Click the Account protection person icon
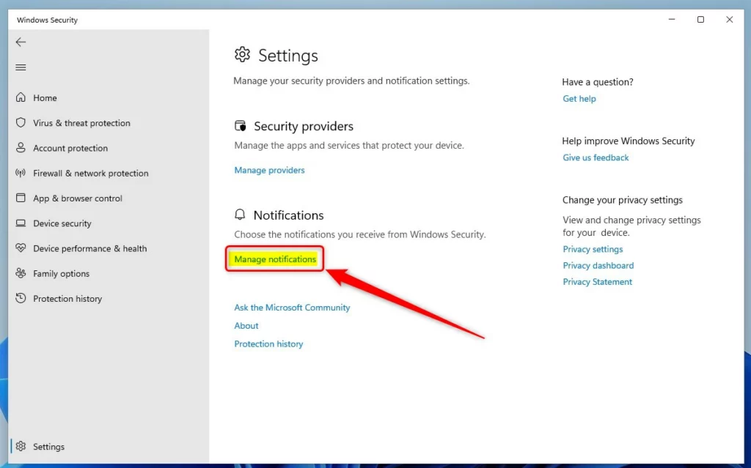The image size is (751, 468). (x=21, y=148)
